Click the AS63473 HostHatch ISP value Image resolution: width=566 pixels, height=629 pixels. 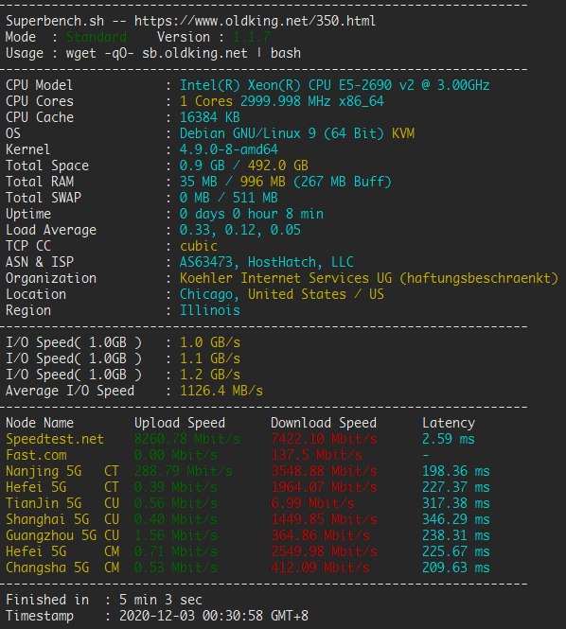(x=267, y=262)
